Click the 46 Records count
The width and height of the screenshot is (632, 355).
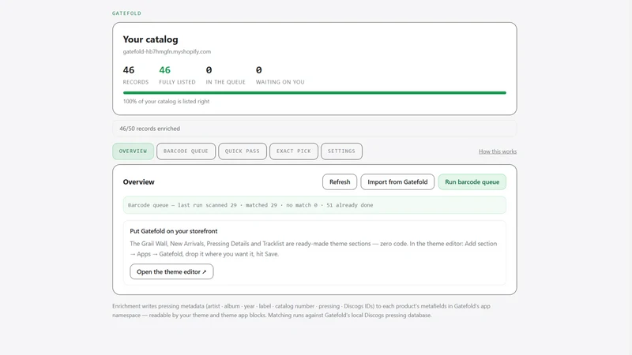point(129,70)
